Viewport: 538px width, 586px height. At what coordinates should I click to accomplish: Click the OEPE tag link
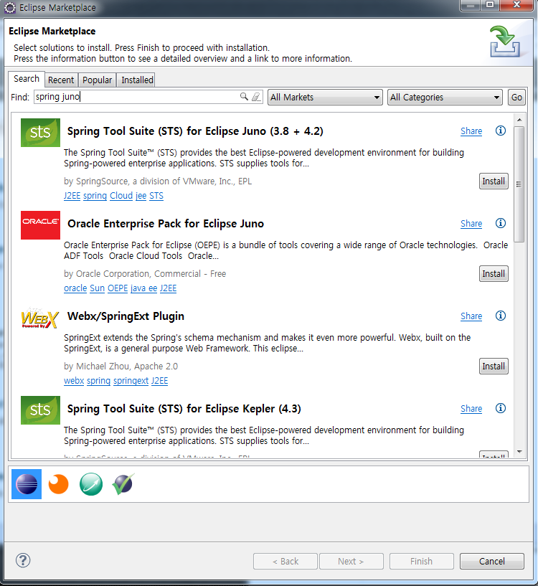click(x=118, y=288)
